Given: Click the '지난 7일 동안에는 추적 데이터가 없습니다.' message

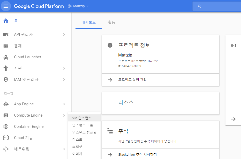Looking at the screenshot, I should tap(148, 141).
